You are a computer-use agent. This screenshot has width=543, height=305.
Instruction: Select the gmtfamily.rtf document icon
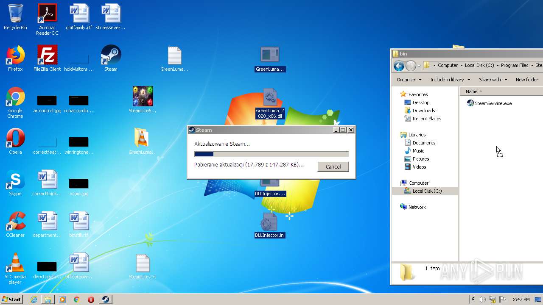pos(79,17)
